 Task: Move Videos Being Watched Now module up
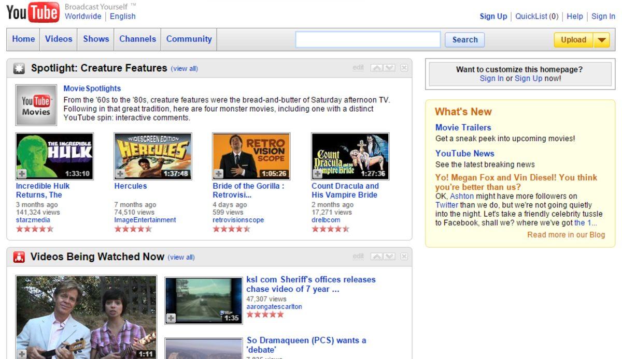click(x=377, y=257)
